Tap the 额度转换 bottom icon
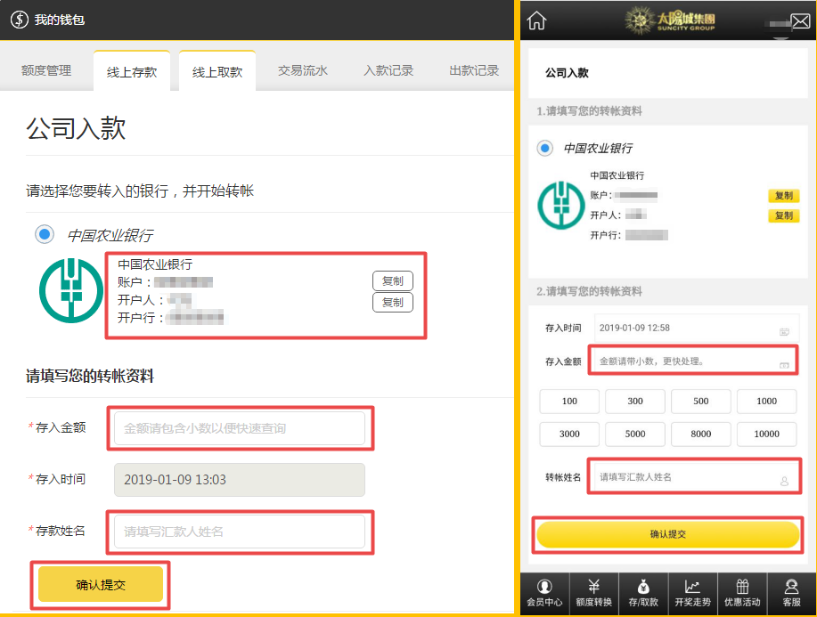 (593, 594)
